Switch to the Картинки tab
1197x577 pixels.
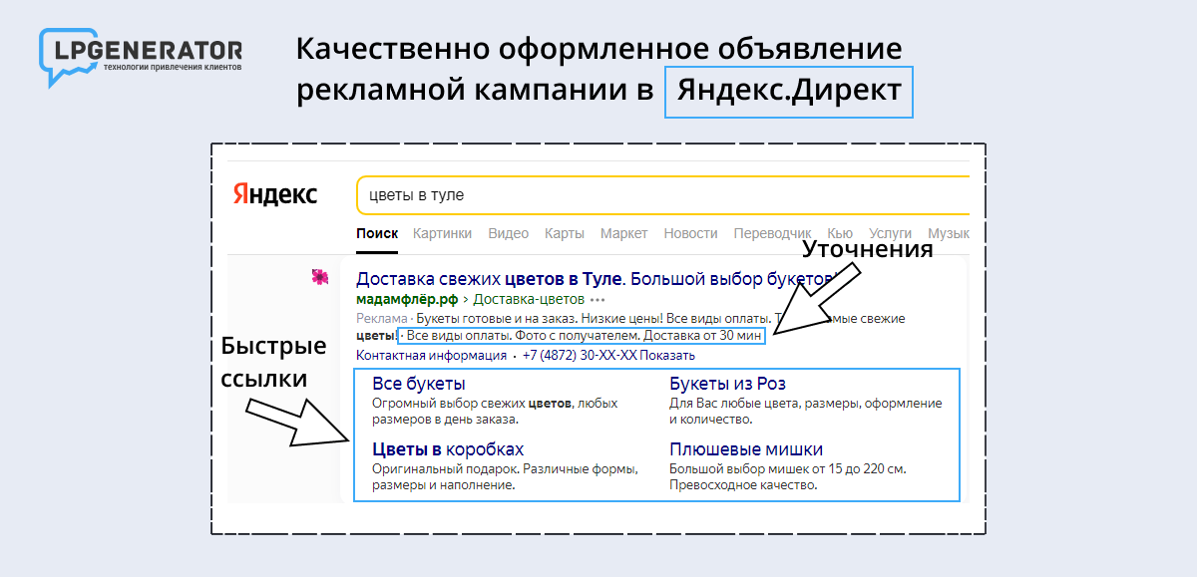pyautogui.click(x=442, y=233)
